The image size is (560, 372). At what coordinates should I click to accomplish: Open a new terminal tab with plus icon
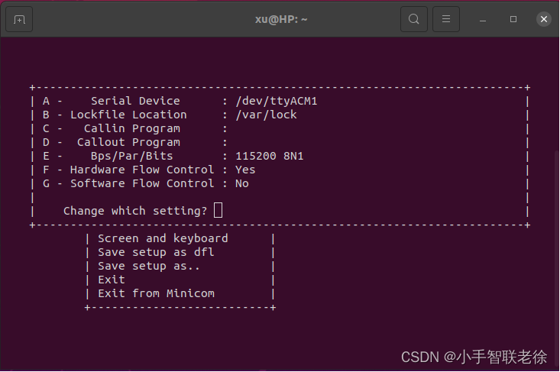click(x=19, y=19)
